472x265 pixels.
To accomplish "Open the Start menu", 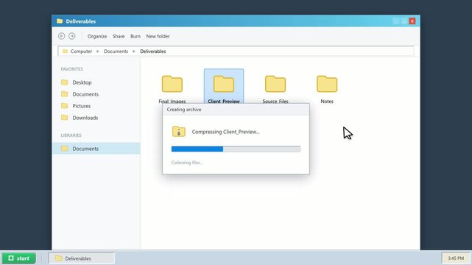I will click(x=19, y=258).
